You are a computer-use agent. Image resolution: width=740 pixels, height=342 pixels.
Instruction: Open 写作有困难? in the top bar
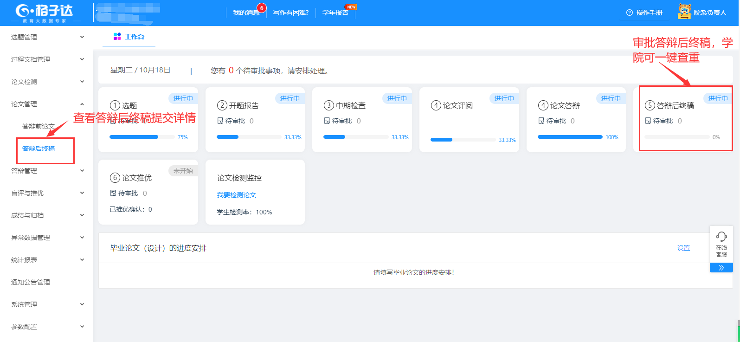point(291,13)
